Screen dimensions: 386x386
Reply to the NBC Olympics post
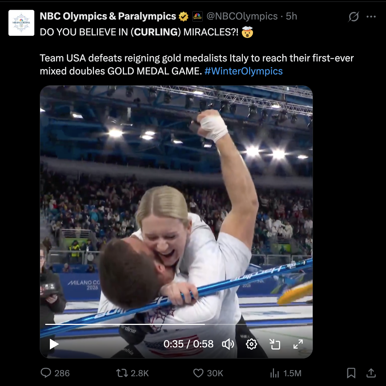(46, 373)
